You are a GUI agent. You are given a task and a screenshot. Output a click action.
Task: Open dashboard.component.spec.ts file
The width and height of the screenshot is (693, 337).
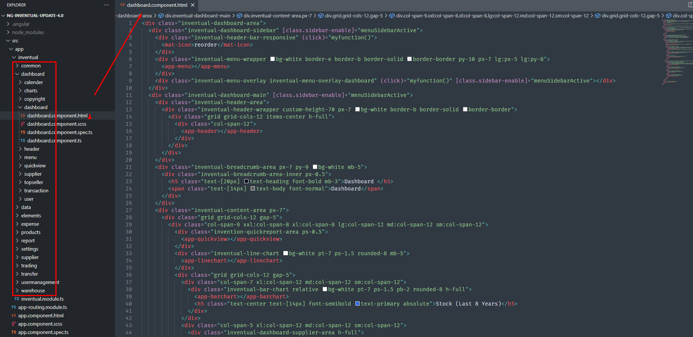pyautogui.click(x=60, y=132)
